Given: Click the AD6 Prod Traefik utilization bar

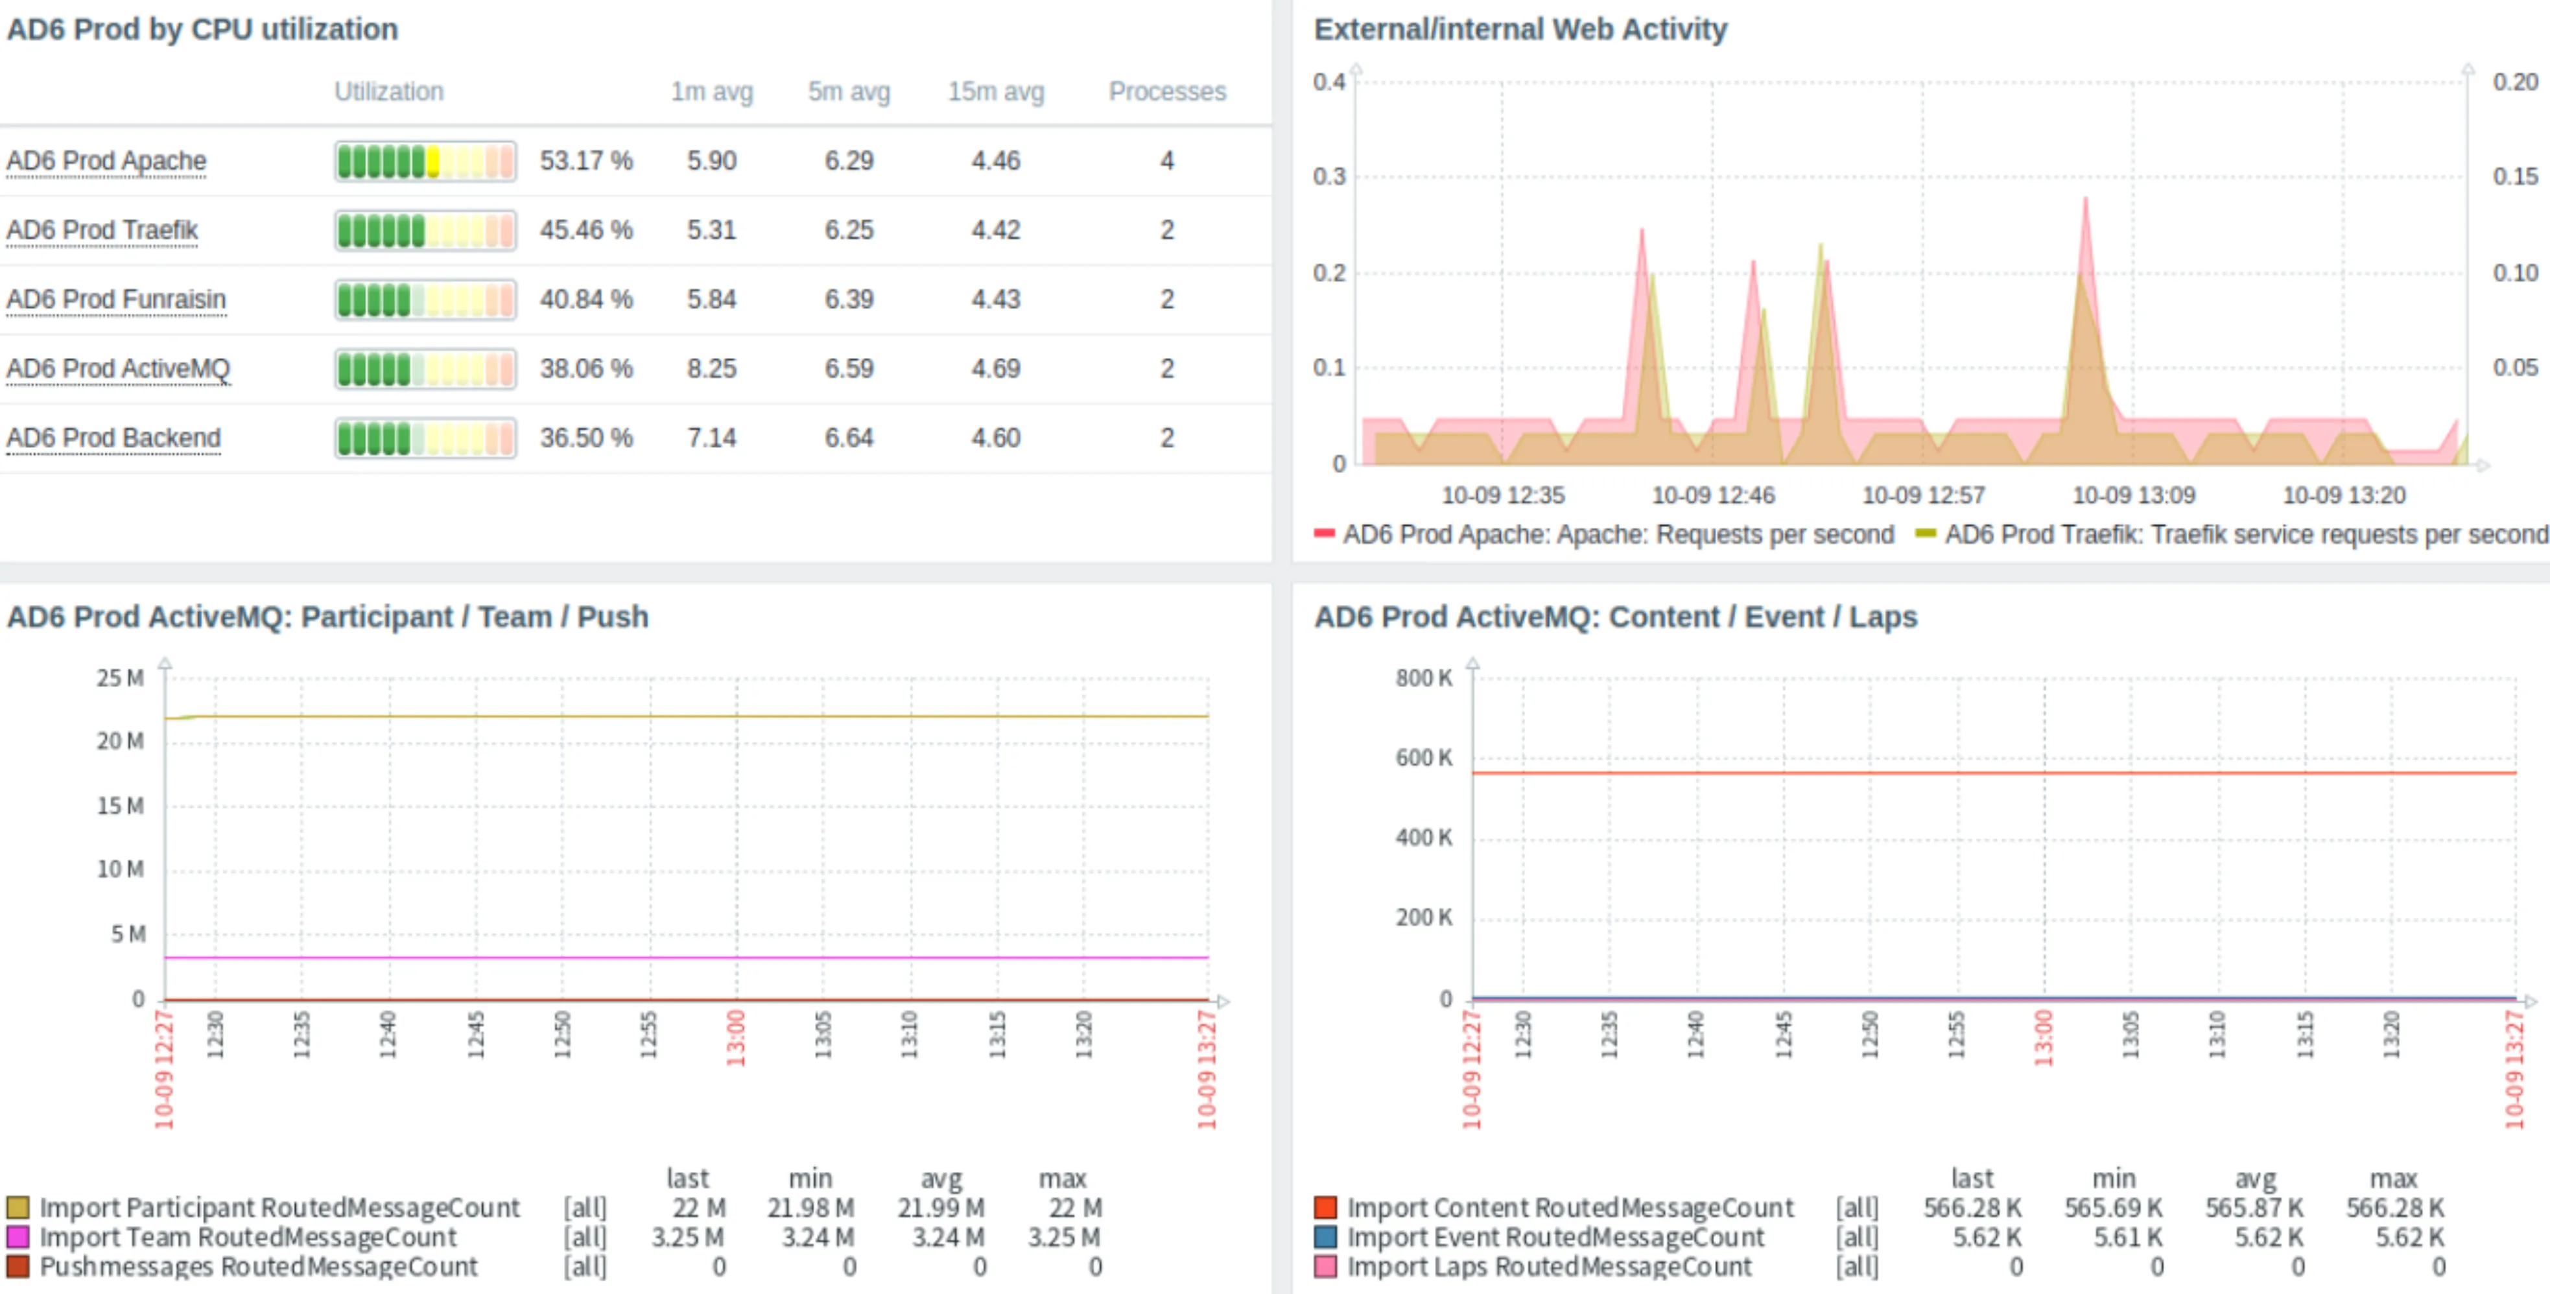Looking at the screenshot, I should pos(425,229).
